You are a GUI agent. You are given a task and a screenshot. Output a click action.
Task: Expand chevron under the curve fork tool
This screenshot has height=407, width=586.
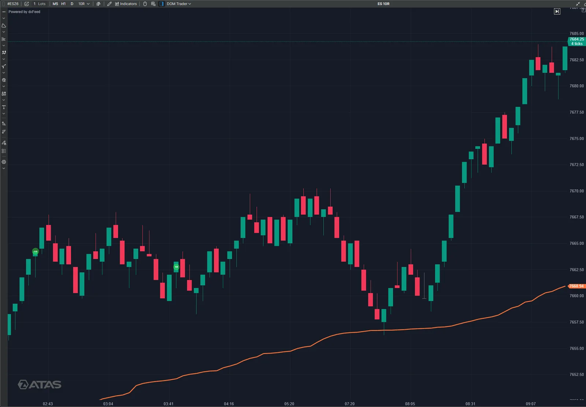pyautogui.click(x=4, y=73)
